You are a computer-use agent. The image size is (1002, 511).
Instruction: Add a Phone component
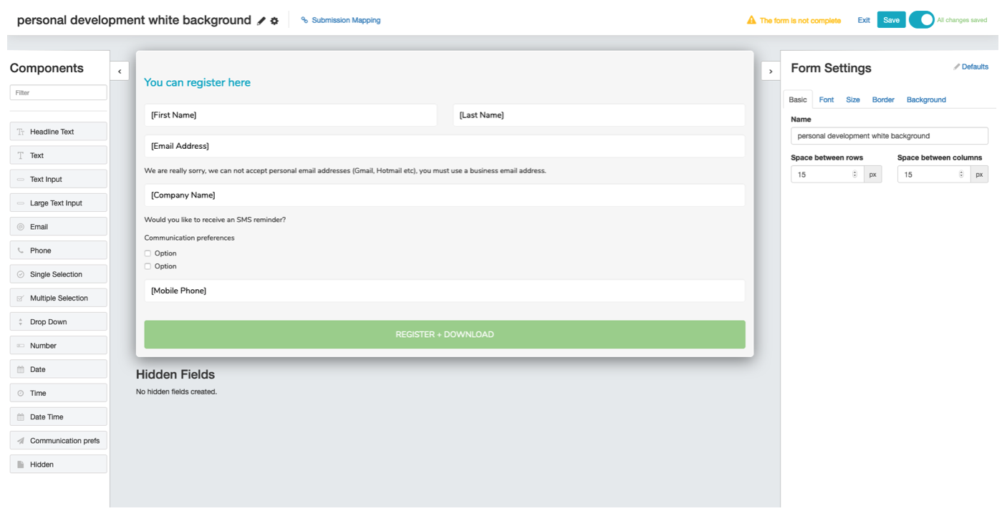tap(59, 250)
